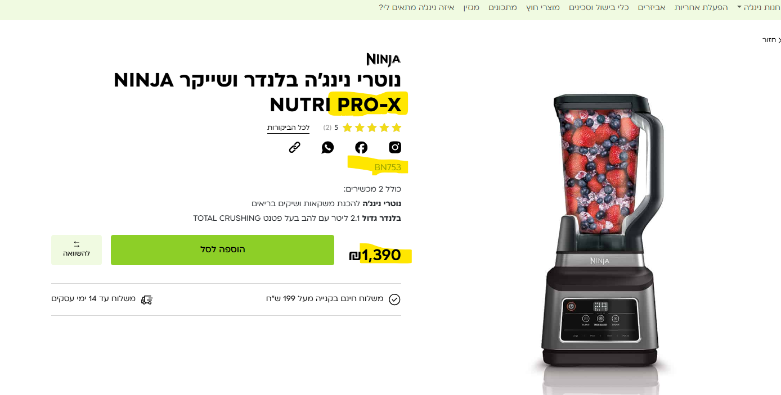Click the five-star rating stars
The width and height of the screenshot is (781, 395).
(372, 128)
